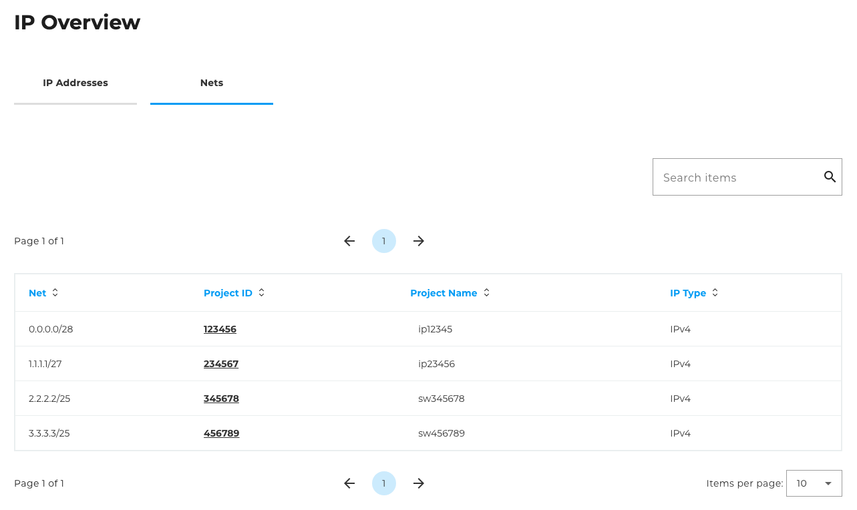The image size is (857, 510).
Task: Sort table by Net column arrows
Action: pos(55,293)
